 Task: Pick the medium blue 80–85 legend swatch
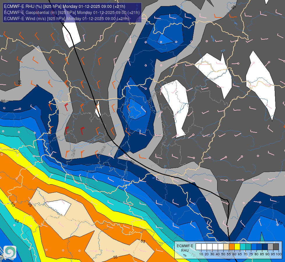(x=259, y=247)
